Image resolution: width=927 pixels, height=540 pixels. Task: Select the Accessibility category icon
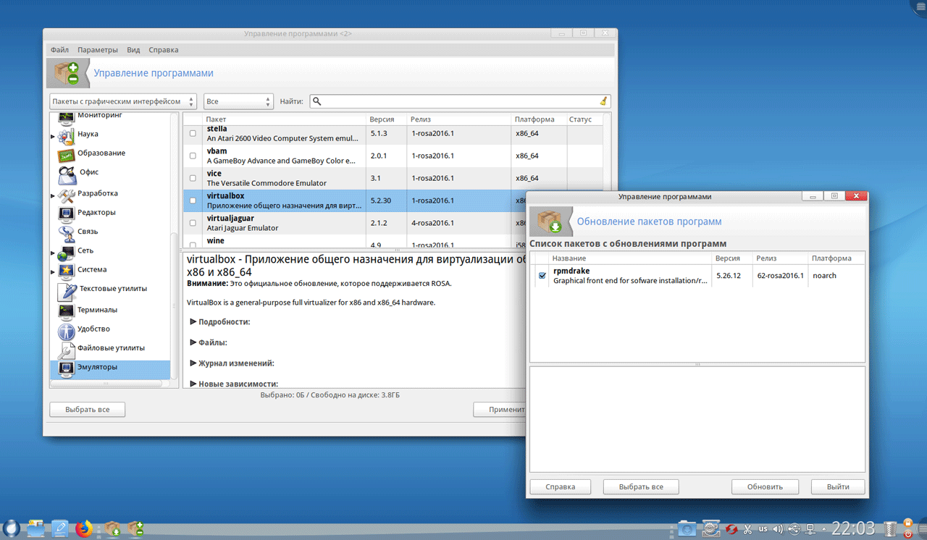click(67, 331)
